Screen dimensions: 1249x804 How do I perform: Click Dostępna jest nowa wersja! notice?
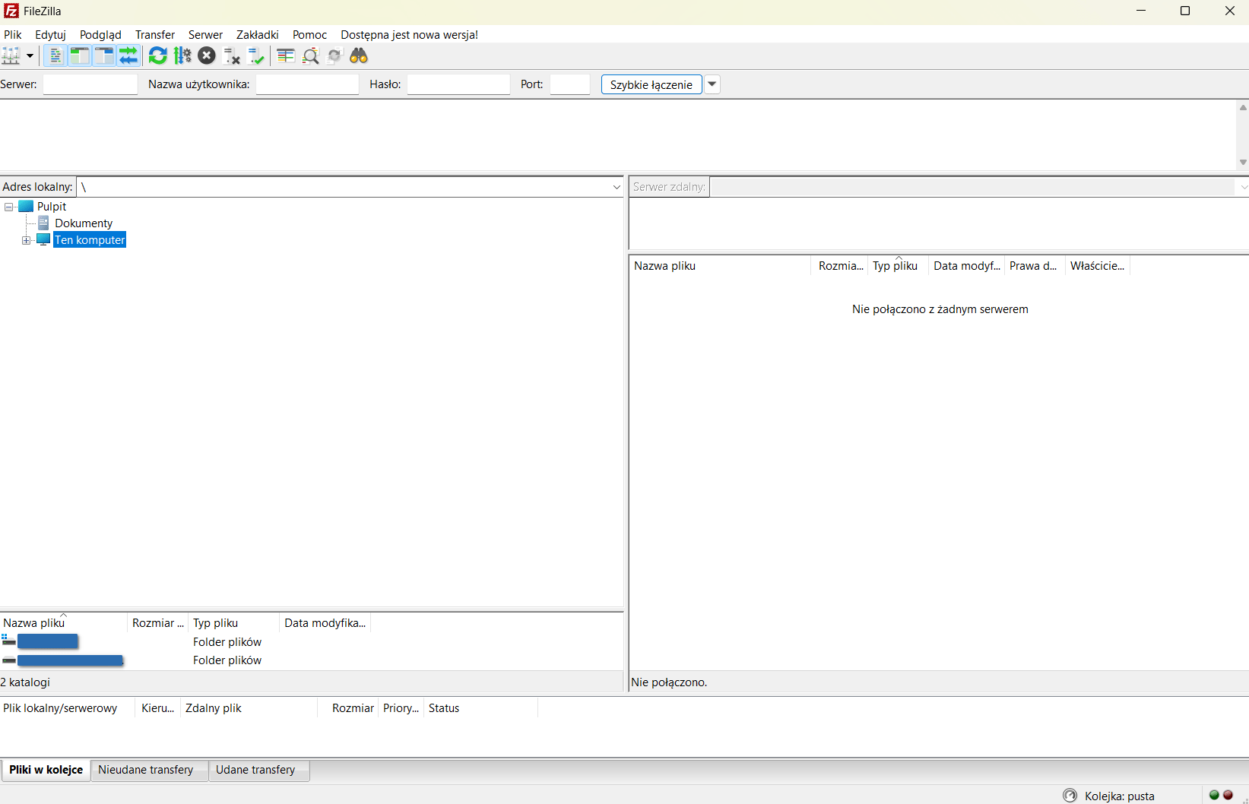pos(409,35)
